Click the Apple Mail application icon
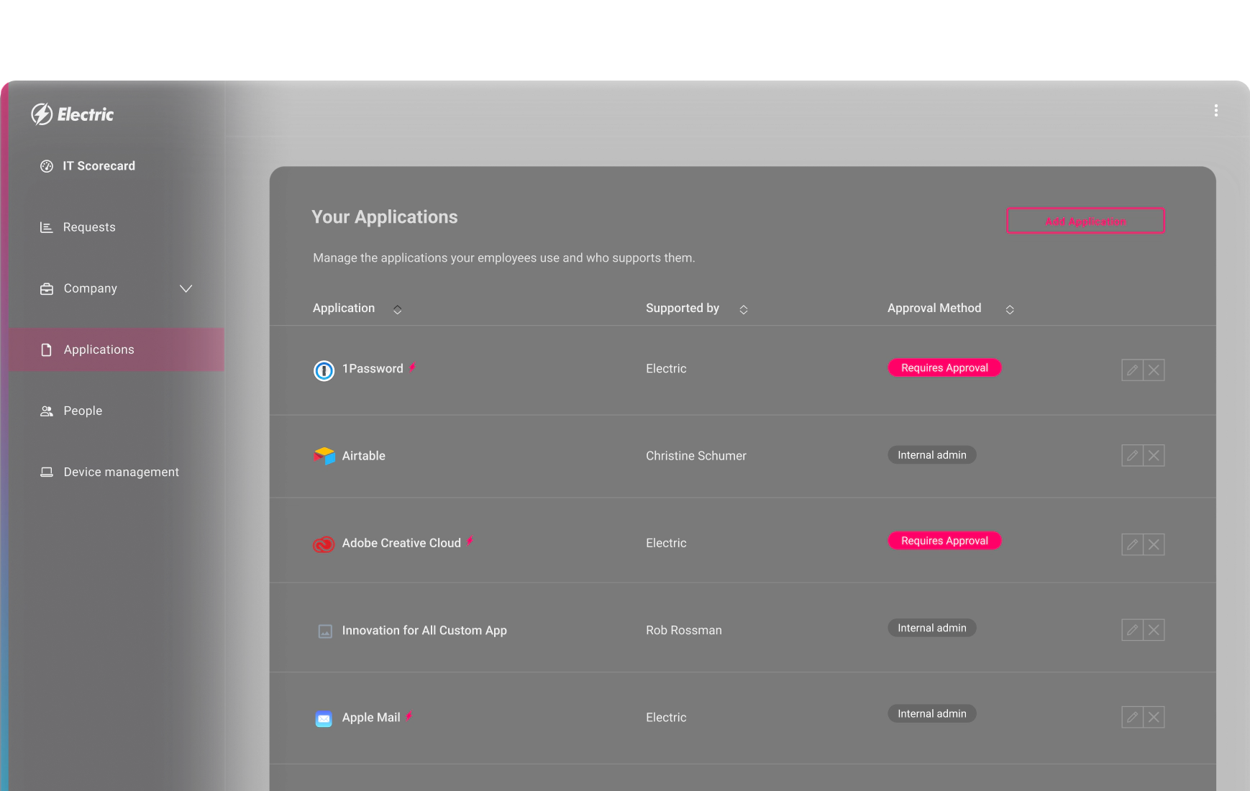 324,717
